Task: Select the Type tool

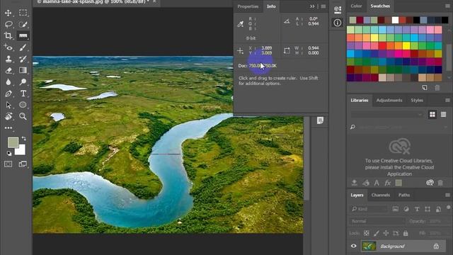Action: click(23, 93)
